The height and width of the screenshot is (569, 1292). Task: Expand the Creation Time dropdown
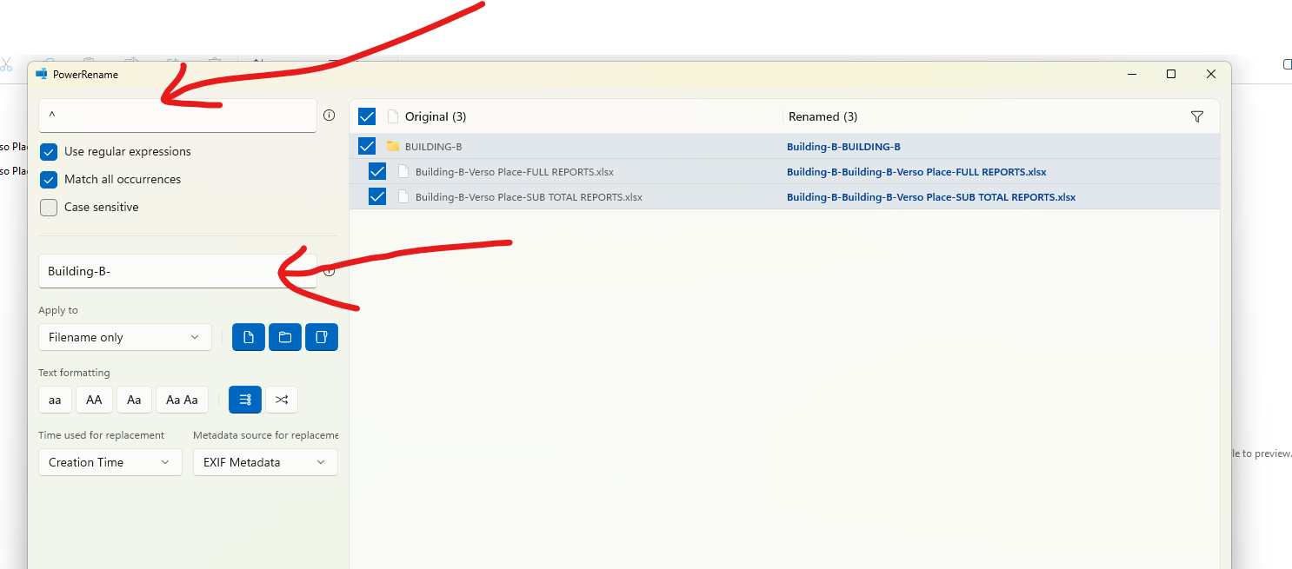point(110,462)
